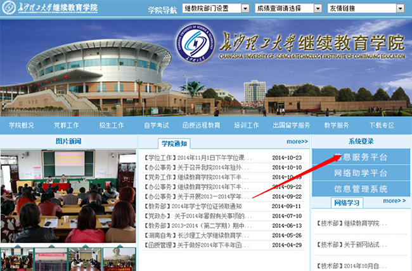412x271 pixels.
Task: Open the 信息管理系统 button
Action: pos(361,188)
